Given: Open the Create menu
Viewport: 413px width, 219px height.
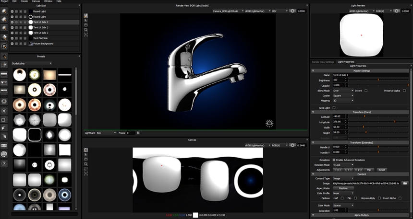Looking at the screenshot, I should [x=24, y=1].
